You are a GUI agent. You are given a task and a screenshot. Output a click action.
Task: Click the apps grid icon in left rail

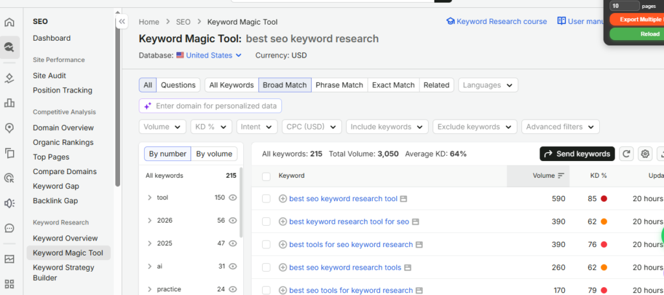click(x=9, y=283)
